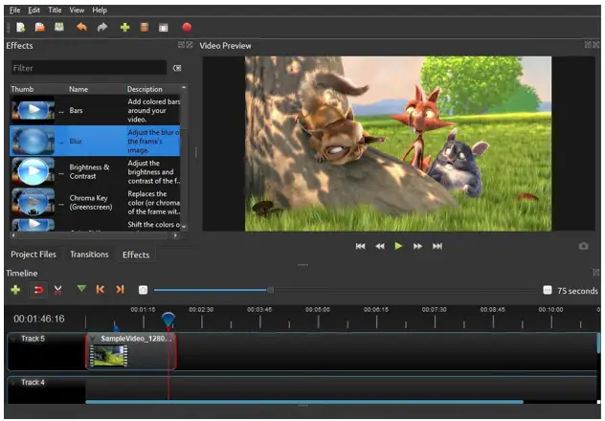Click the fullscreen toolbar icon
The image size is (605, 421).
163,28
